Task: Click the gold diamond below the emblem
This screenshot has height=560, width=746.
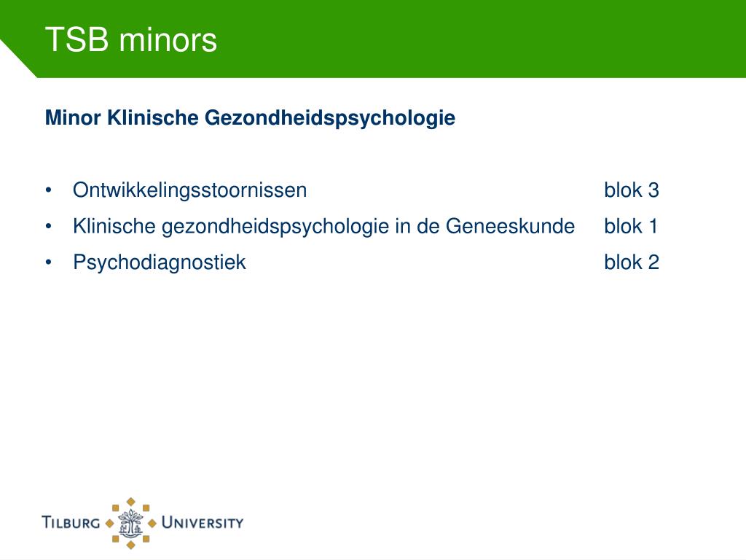Action: 131,545
